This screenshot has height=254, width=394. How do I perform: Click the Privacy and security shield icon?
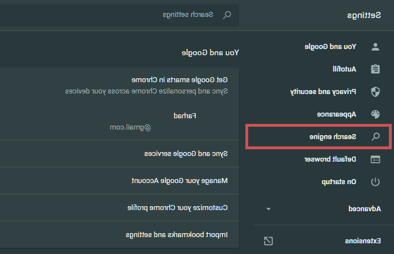tap(375, 91)
